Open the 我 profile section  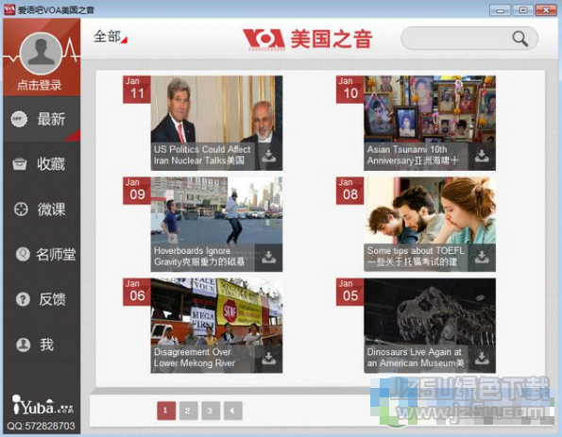point(42,345)
